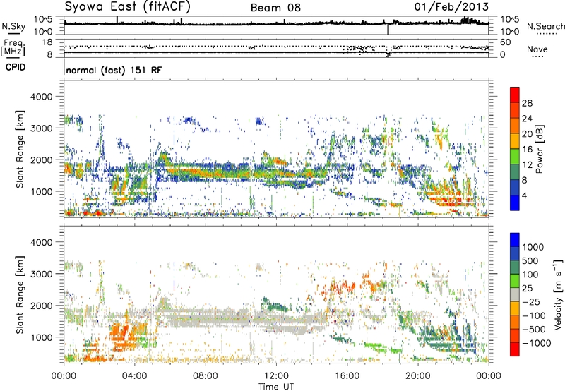The image size is (565, 391).
Task: Click the date '01/Feb/2013'
Action: (451, 6)
